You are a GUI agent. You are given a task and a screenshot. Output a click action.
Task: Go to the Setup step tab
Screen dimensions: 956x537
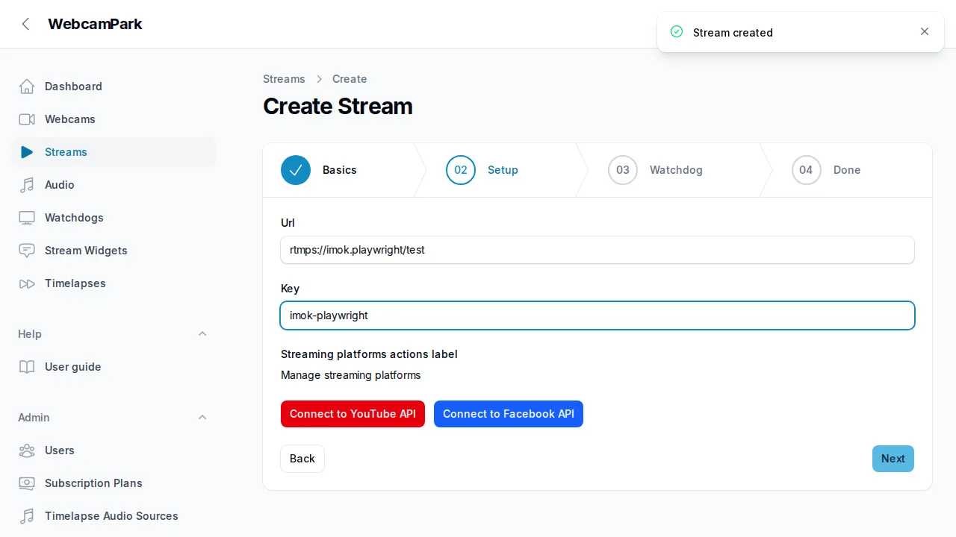(x=503, y=170)
